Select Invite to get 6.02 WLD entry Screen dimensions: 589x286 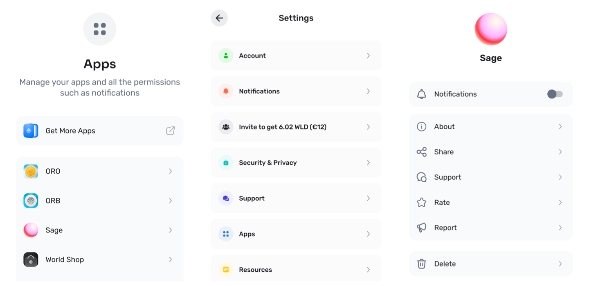(296, 127)
